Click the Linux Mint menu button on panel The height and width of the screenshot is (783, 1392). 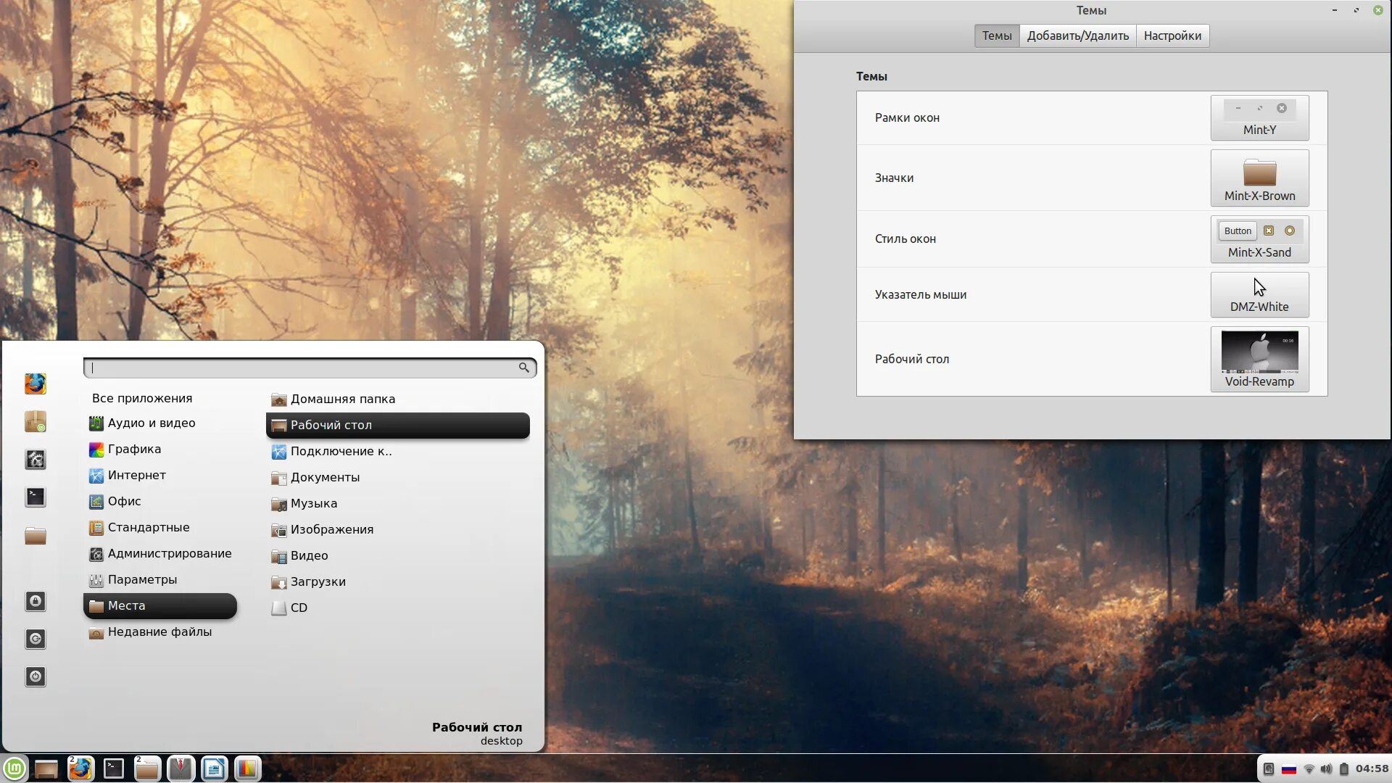pos(14,768)
